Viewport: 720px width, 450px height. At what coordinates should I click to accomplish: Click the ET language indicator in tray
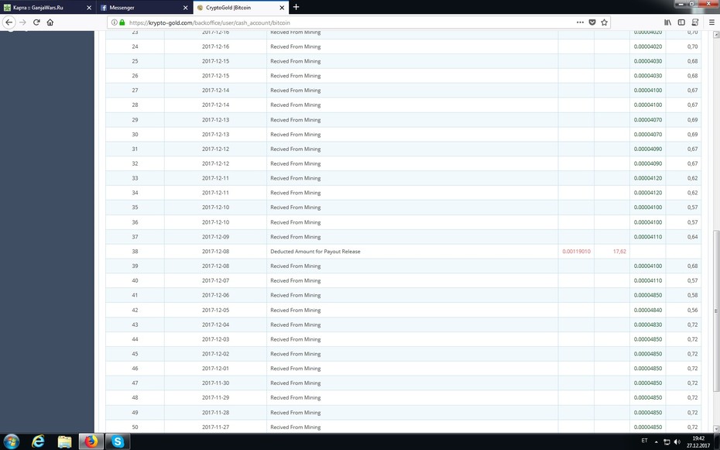point(644,441)
